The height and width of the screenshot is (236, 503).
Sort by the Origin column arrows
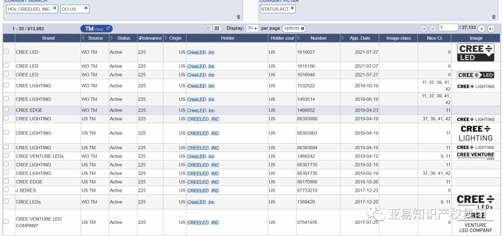[x=166, y=38]
